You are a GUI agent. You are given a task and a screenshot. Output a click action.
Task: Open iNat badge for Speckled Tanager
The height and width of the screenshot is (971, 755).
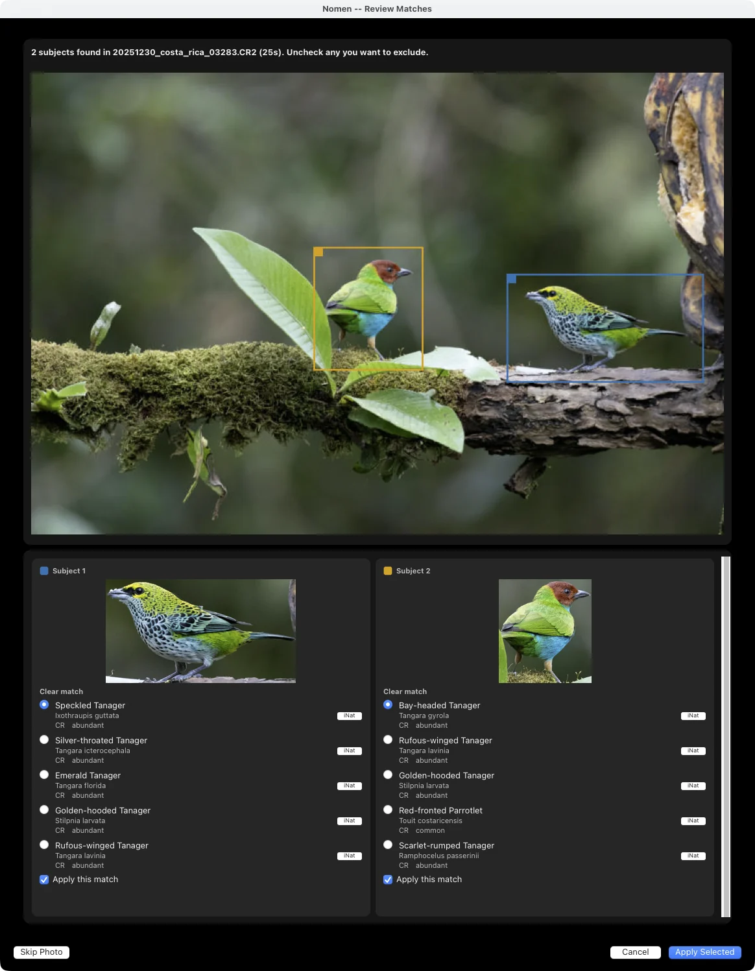click(350, 716)
